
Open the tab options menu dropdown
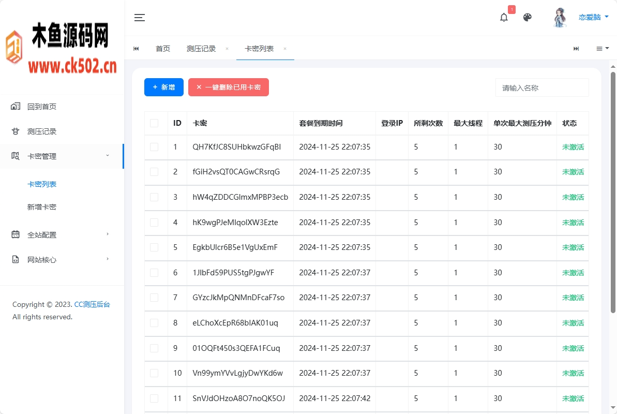coord(603,49)
